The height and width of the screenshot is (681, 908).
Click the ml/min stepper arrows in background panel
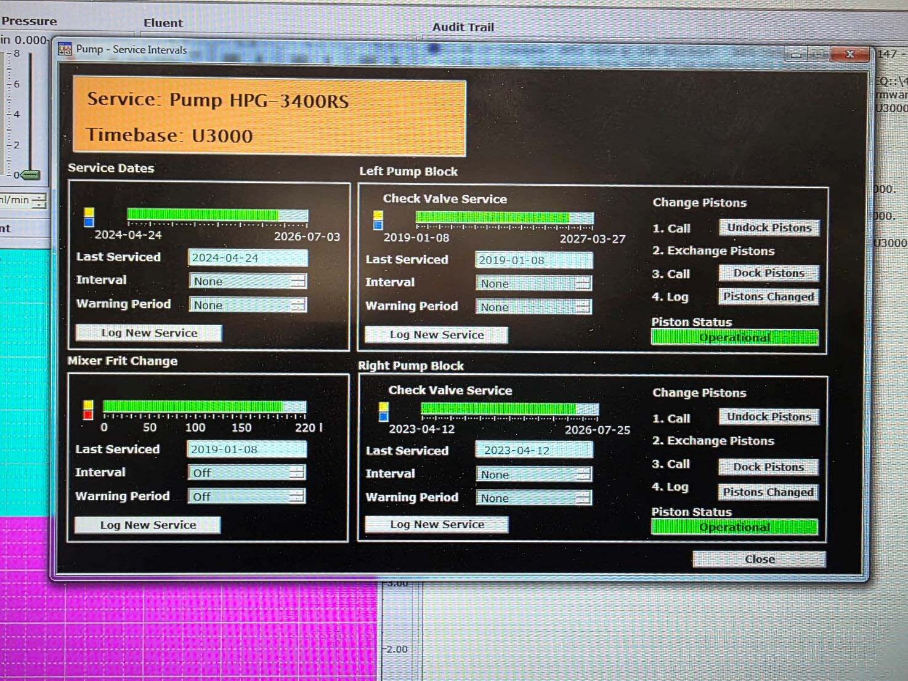(39, 201)
